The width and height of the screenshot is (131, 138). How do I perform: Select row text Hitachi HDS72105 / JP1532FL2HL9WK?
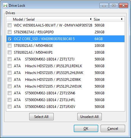pyautogui.click(x=54, y=73)
